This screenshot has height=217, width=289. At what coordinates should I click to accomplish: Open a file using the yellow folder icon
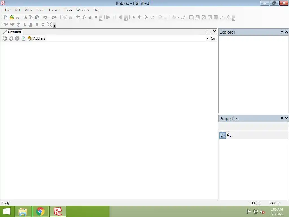pos(12,17)
